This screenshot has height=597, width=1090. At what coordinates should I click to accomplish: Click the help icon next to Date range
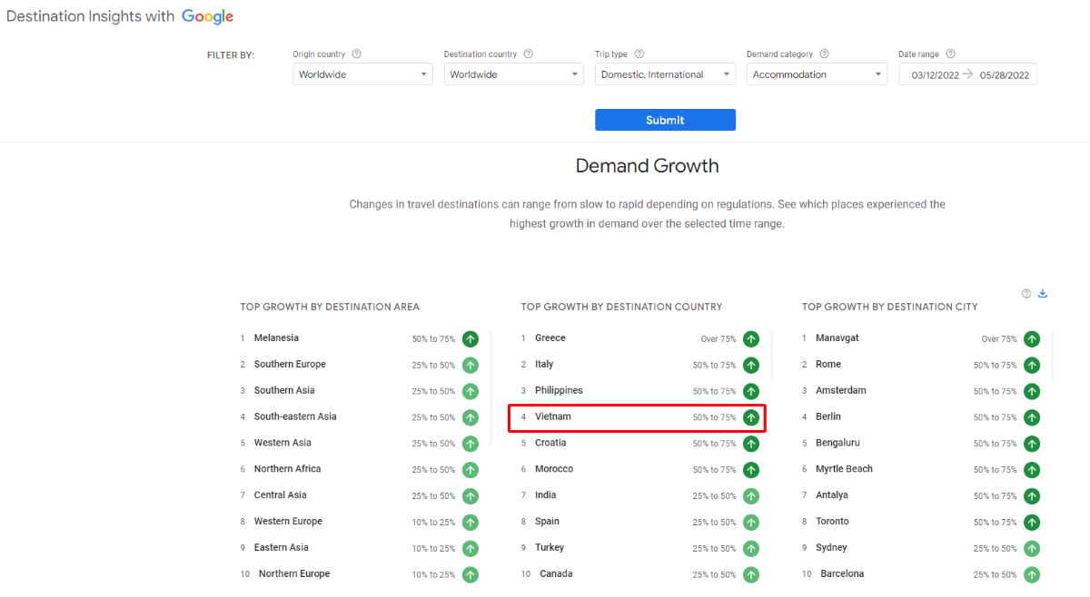[951, 54]
